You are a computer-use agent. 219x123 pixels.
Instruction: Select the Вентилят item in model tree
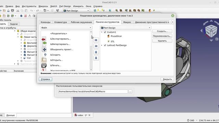click(32, 43)
